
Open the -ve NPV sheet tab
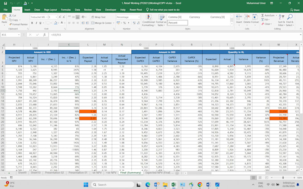coord(97,173)
